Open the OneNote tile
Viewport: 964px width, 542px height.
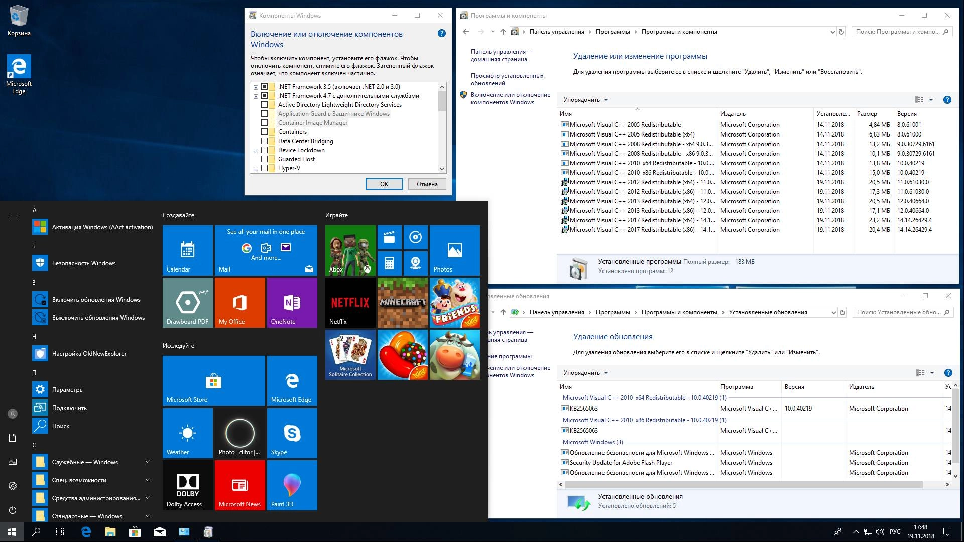coord(292,302)
